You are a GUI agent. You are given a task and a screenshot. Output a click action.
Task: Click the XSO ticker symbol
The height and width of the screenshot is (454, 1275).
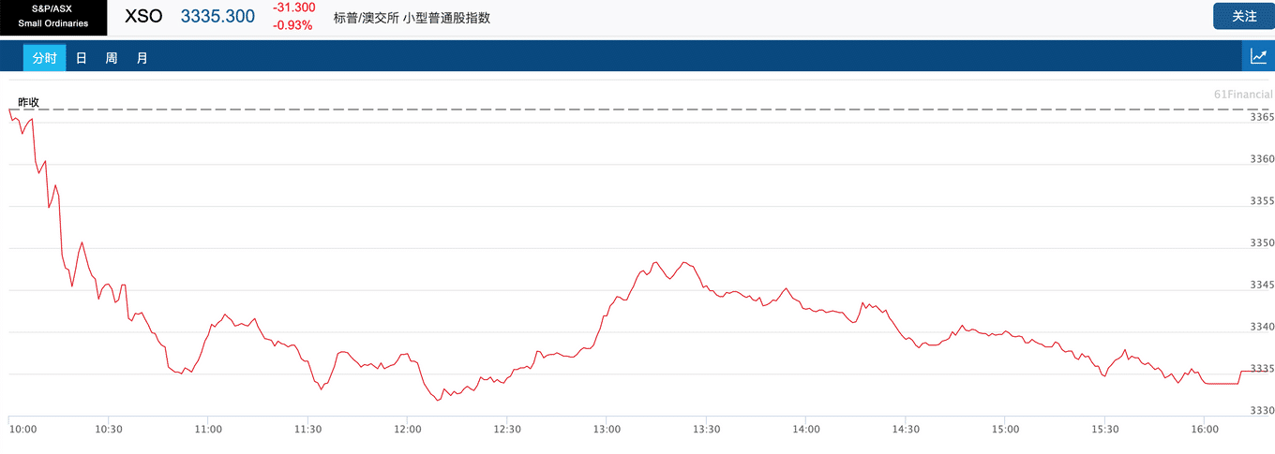143,17
